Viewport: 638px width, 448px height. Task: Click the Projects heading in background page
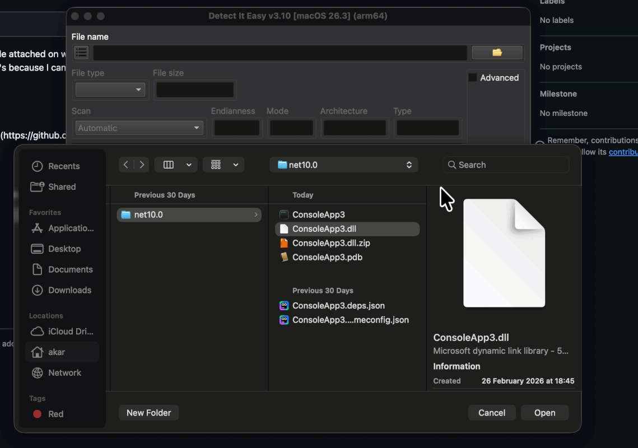pos(556,47)
